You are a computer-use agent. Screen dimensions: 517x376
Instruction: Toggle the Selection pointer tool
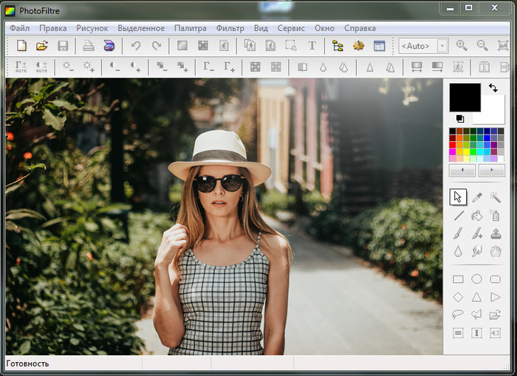coord(458,197)
